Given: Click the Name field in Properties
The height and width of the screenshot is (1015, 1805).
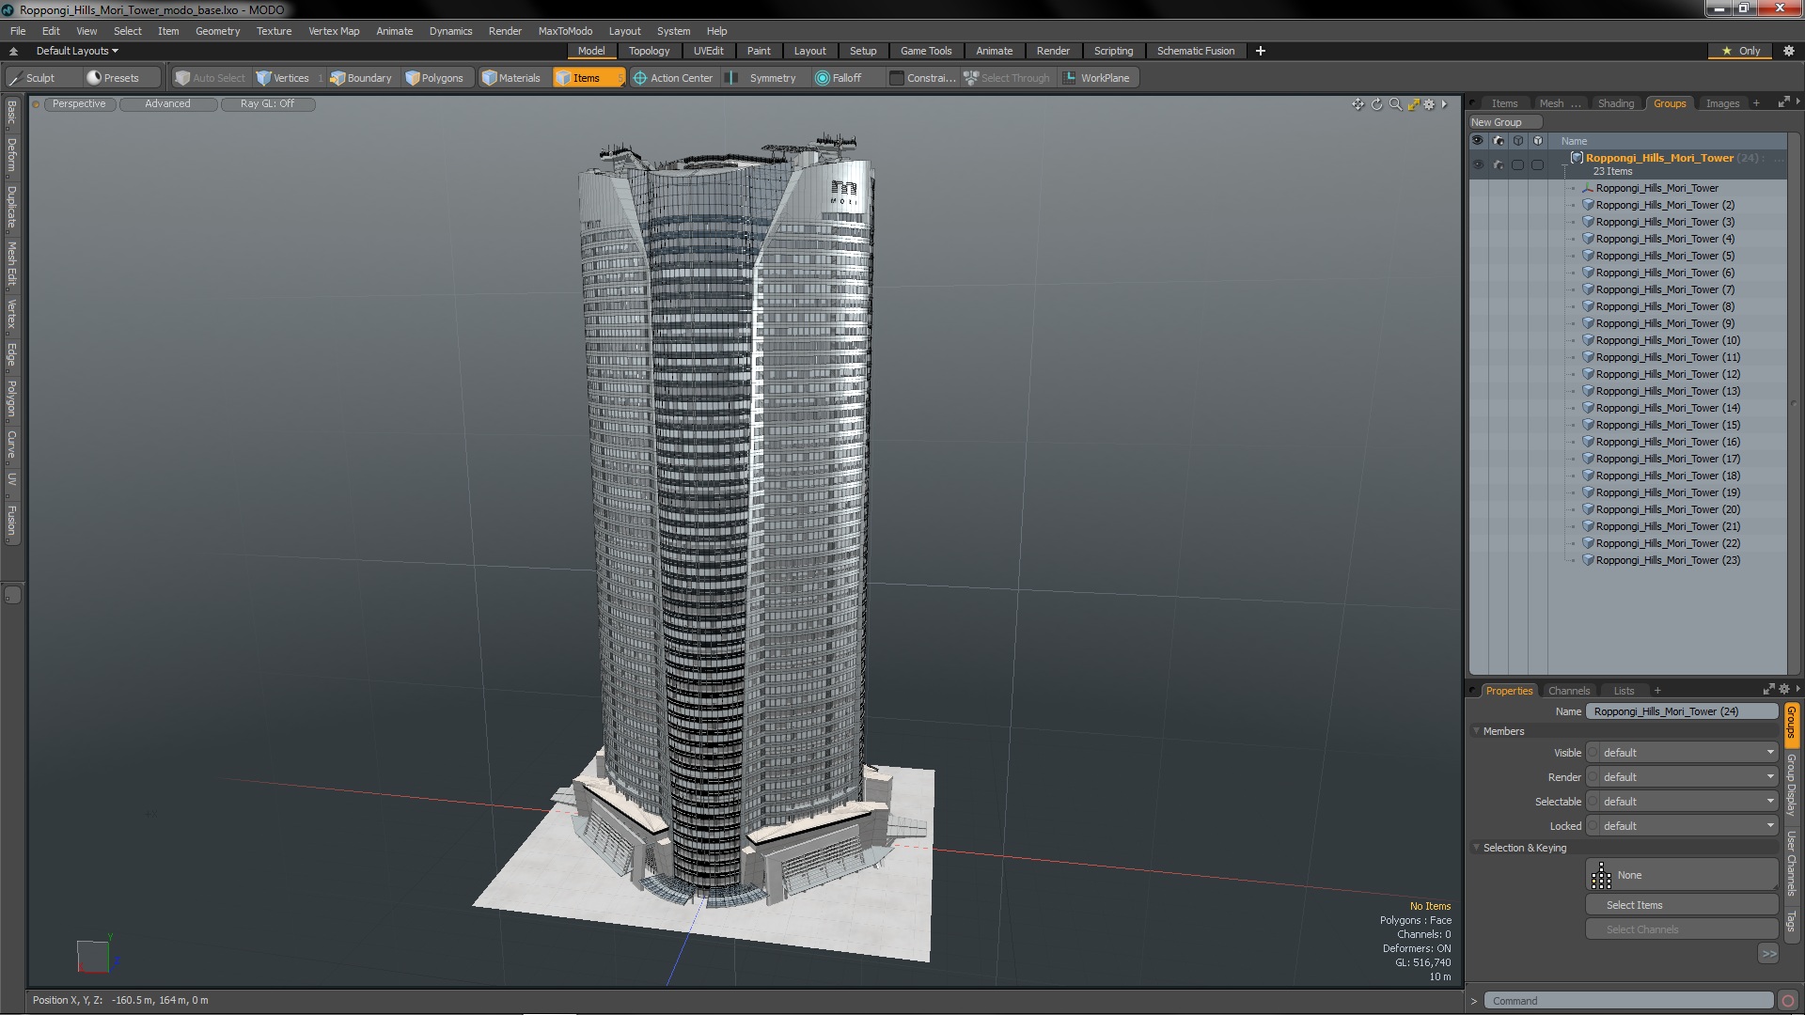Looking at the screenshot, I should click(x=1682, y=711).
